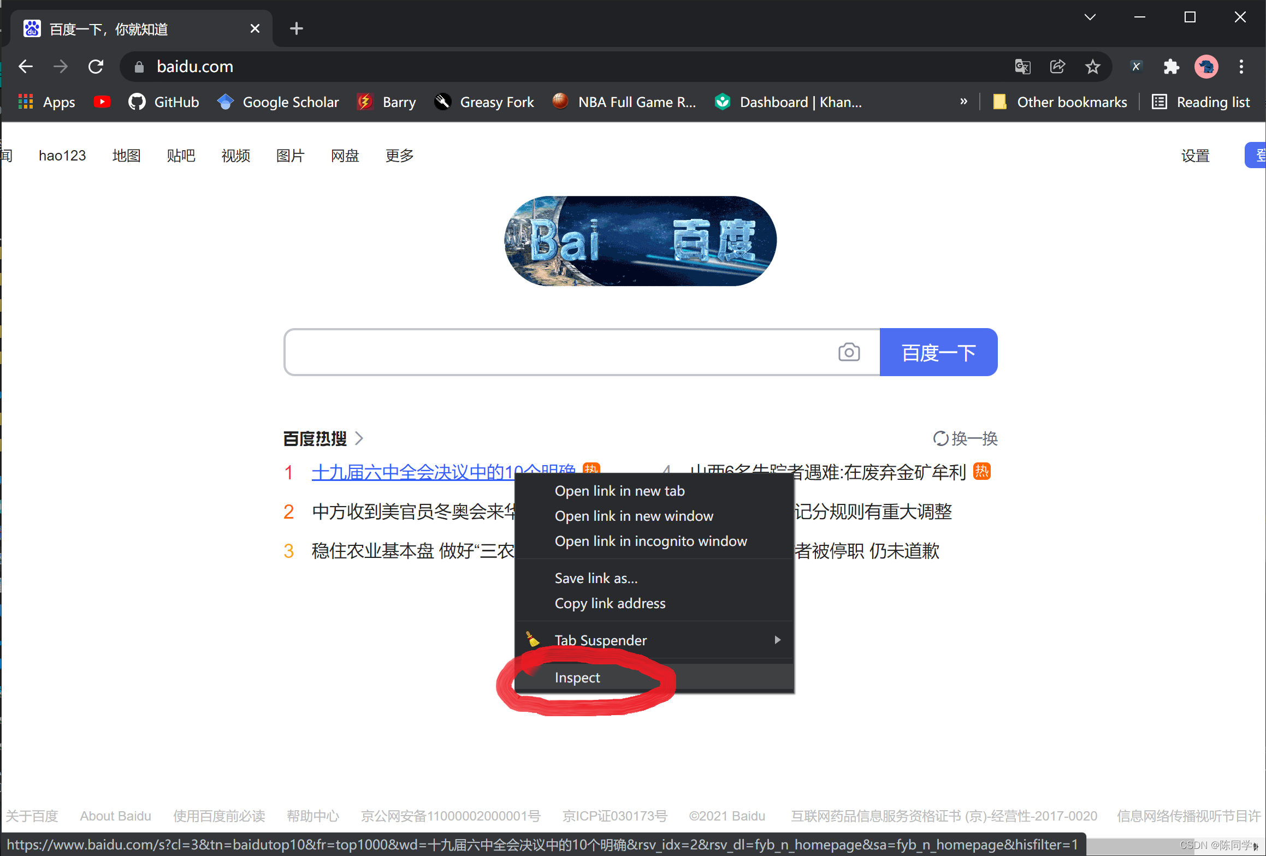Screen dimensions: 1266x856
Task: Click the user profile avatar
Action: (x=1206, y=67)
